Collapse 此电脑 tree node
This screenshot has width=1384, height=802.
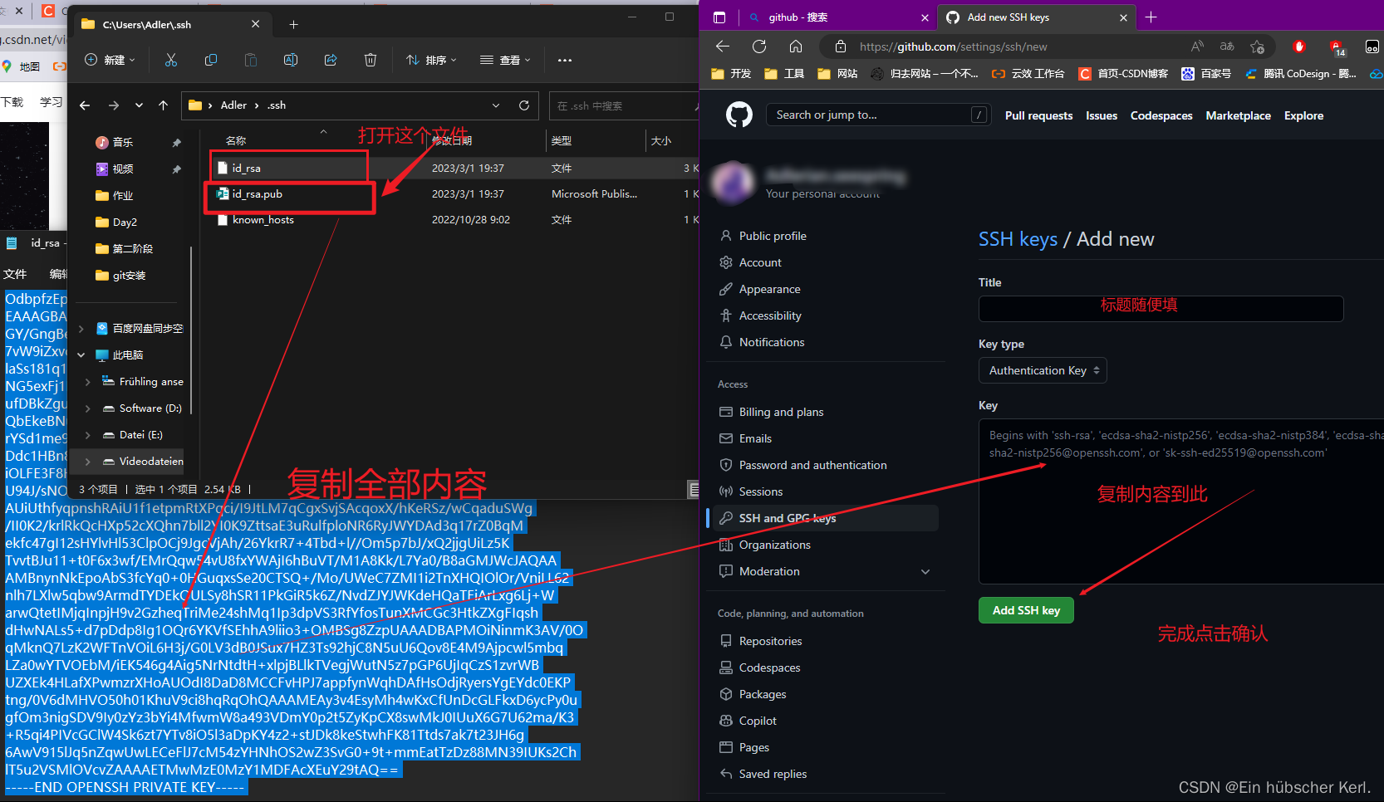pyautogui.click(x=81, y=355)
